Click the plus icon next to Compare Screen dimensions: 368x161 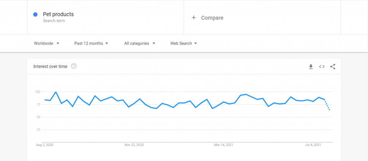coord(194,18)
